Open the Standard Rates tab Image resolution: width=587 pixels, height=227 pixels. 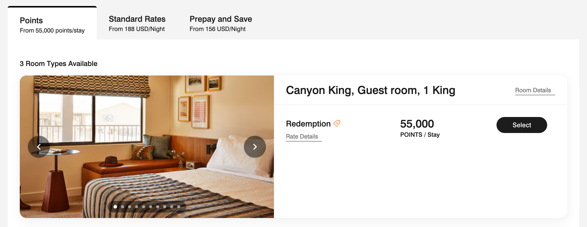coord(137,24)
